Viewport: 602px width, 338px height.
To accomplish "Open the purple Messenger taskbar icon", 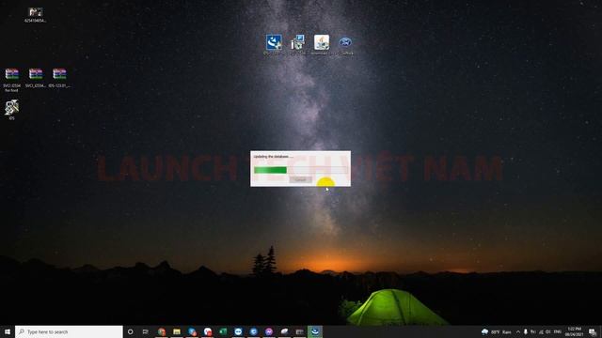I will click(269, 331).
